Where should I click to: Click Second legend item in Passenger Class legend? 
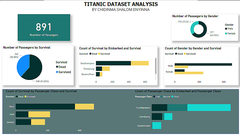point(165,97)
